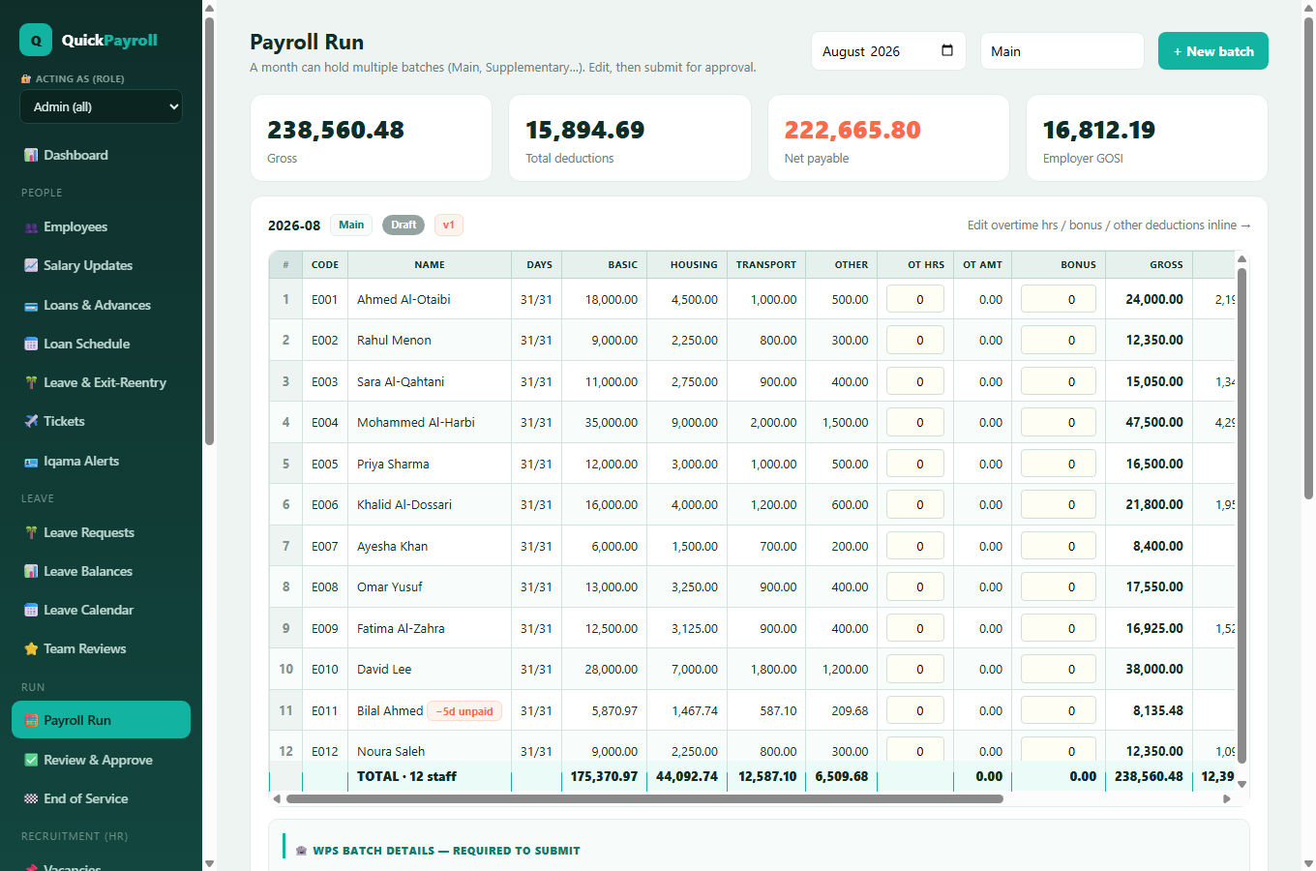This screenshot has width=1316, height=871.
Task: Click the Dashboard chart icon
Action: [31, 155]
